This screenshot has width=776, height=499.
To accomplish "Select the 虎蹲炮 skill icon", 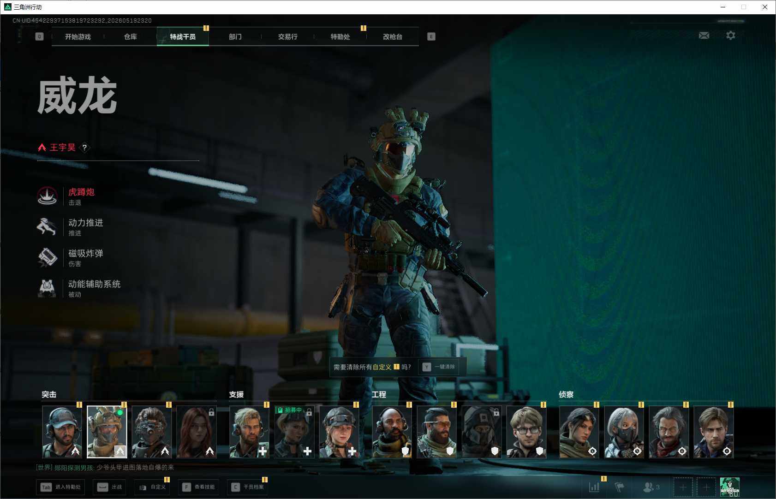I will coord(47,196).
